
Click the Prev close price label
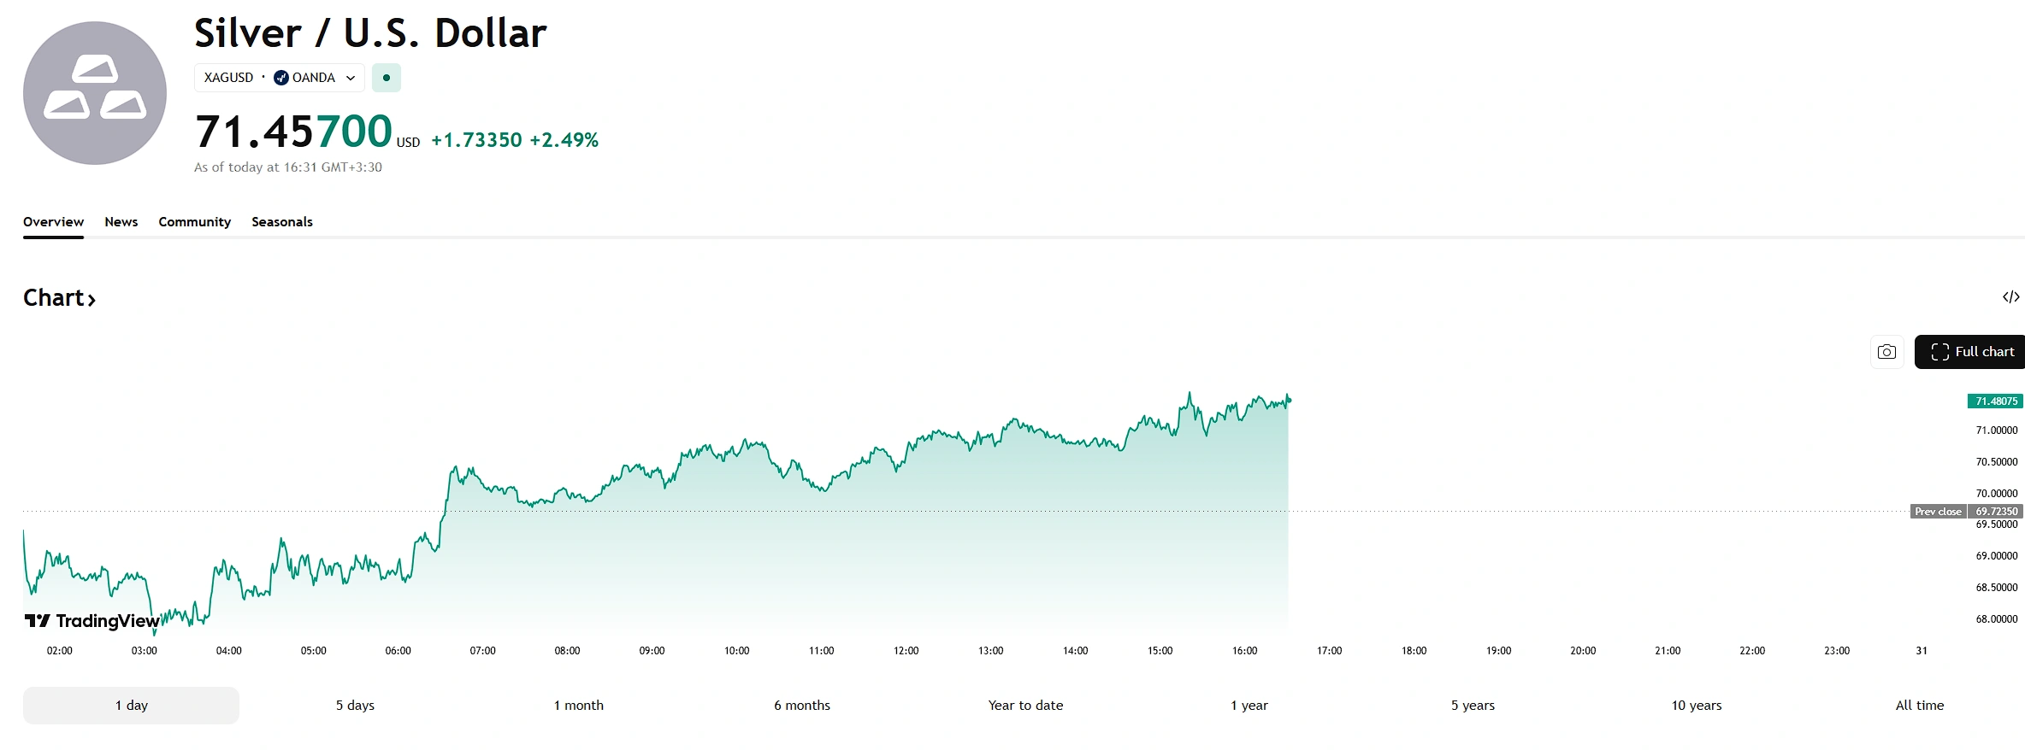[x=1938, y=512]
